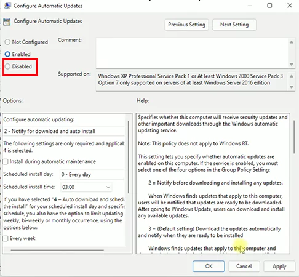Open the Scheduled install time dropdown
This screenshot has width=299, height=277.
(86, 187)
